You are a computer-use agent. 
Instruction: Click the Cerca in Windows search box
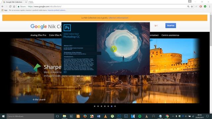tap(30, 116)
